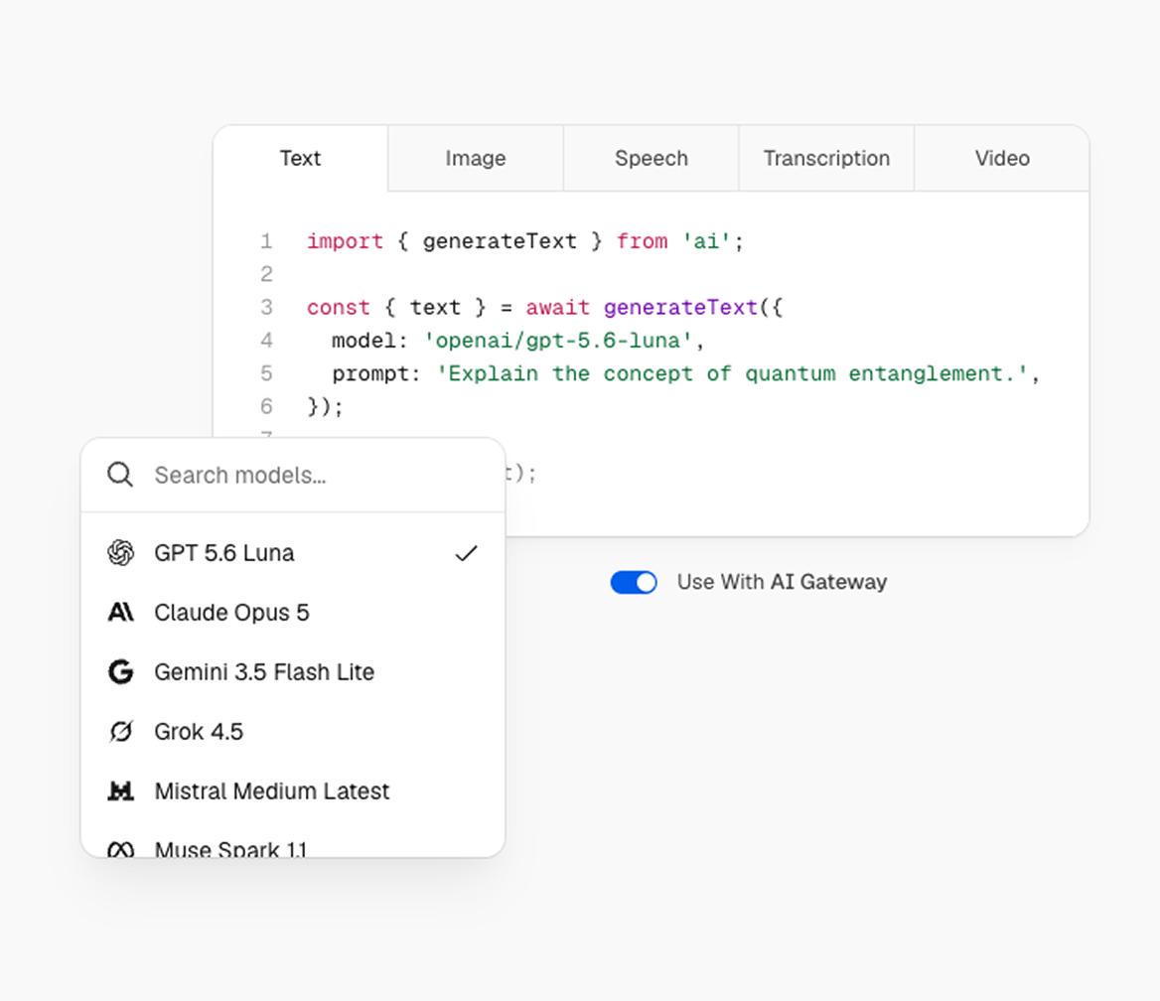
Task: Click the Anthropic logo icon
Action: (120, 612)
